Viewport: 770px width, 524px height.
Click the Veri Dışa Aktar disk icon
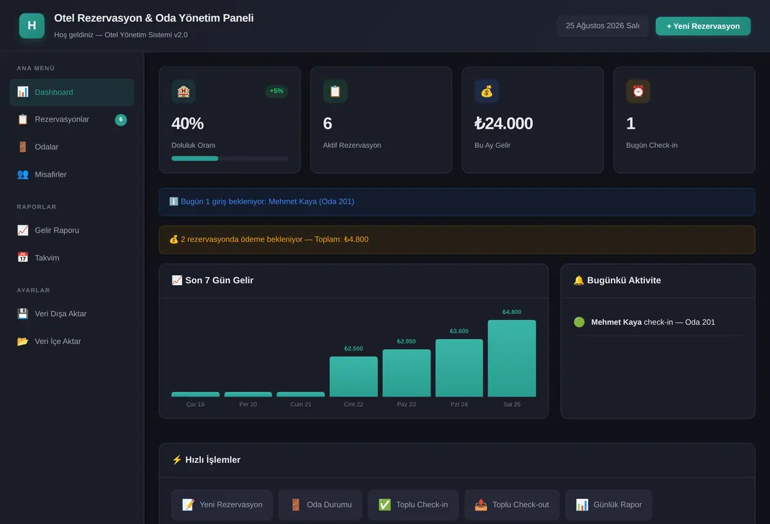(x=22, y=314)
